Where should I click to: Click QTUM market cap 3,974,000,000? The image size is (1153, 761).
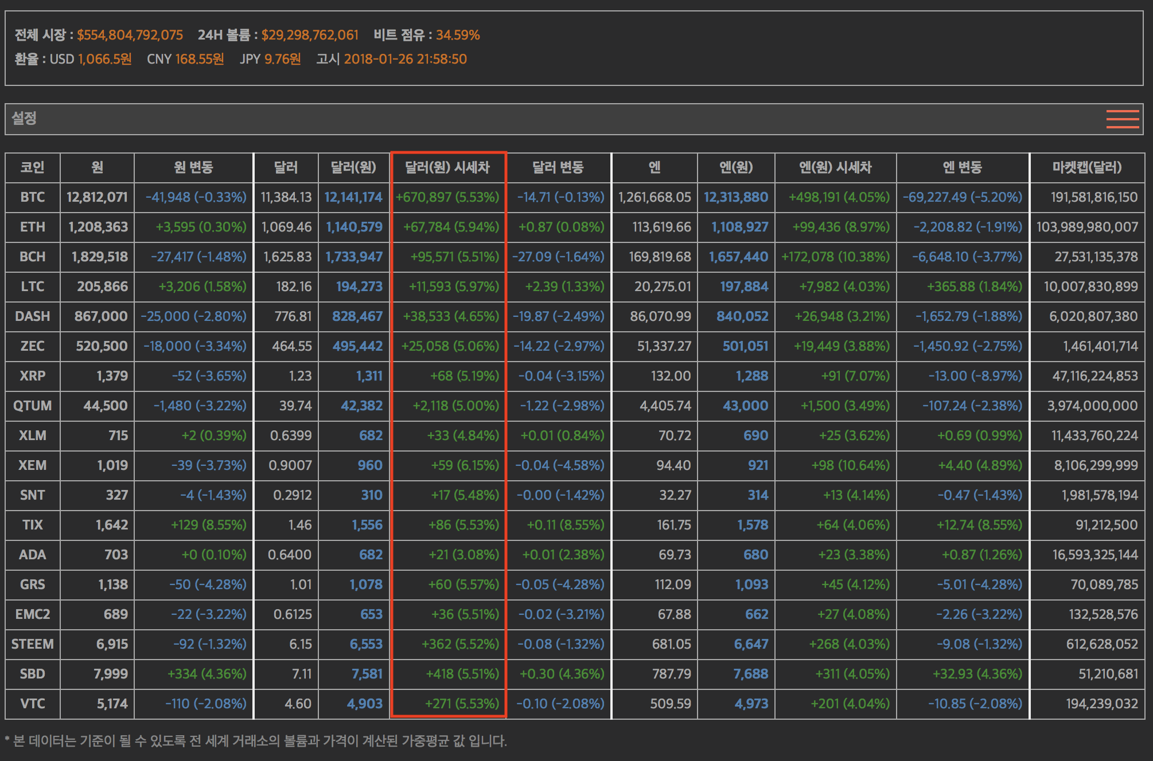1093,406
